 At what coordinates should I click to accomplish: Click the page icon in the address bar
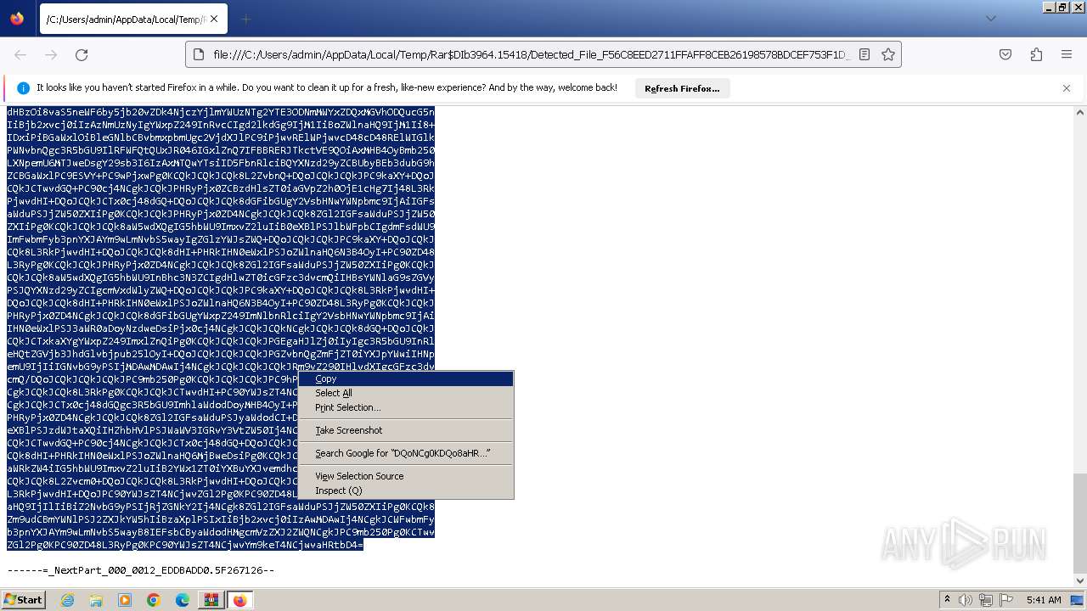click(x=199, y=54)
